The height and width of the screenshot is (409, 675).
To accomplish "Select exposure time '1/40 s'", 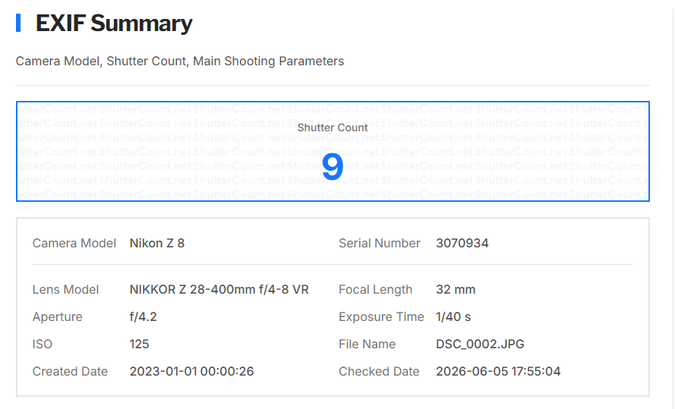I will click(x=453, y=317).
